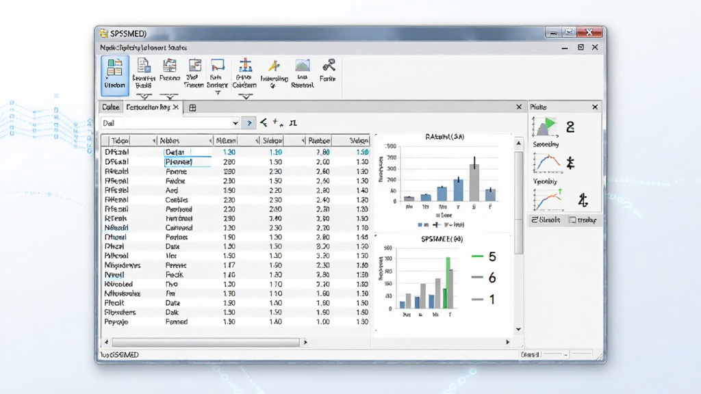This screenshot has height=394, width=701.
Task: Click the blue forward arrow button beside combo box
Action: click(x=249, y=123)
